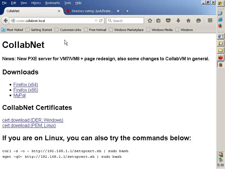Open the Hello chat smiley icon

tap(199, 21)
